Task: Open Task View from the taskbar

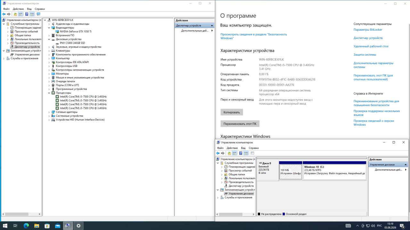Action: point(15,226)
